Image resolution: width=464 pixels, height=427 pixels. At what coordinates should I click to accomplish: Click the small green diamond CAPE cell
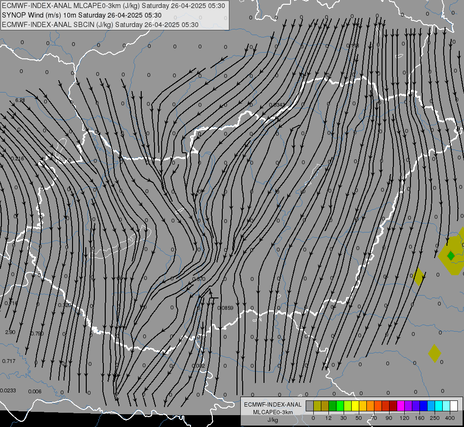pos(451,255)
